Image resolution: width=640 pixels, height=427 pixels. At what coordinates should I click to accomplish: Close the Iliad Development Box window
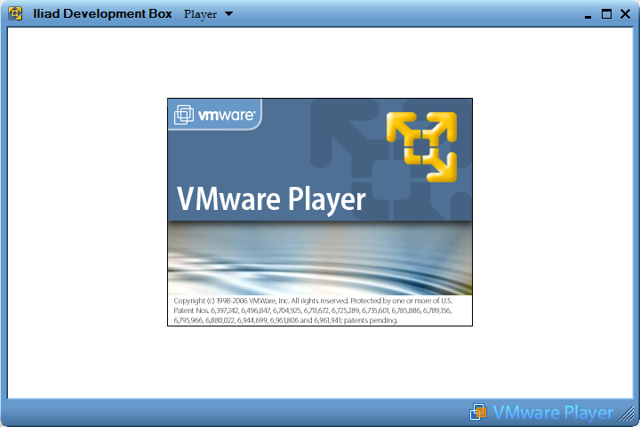[625, 14]
